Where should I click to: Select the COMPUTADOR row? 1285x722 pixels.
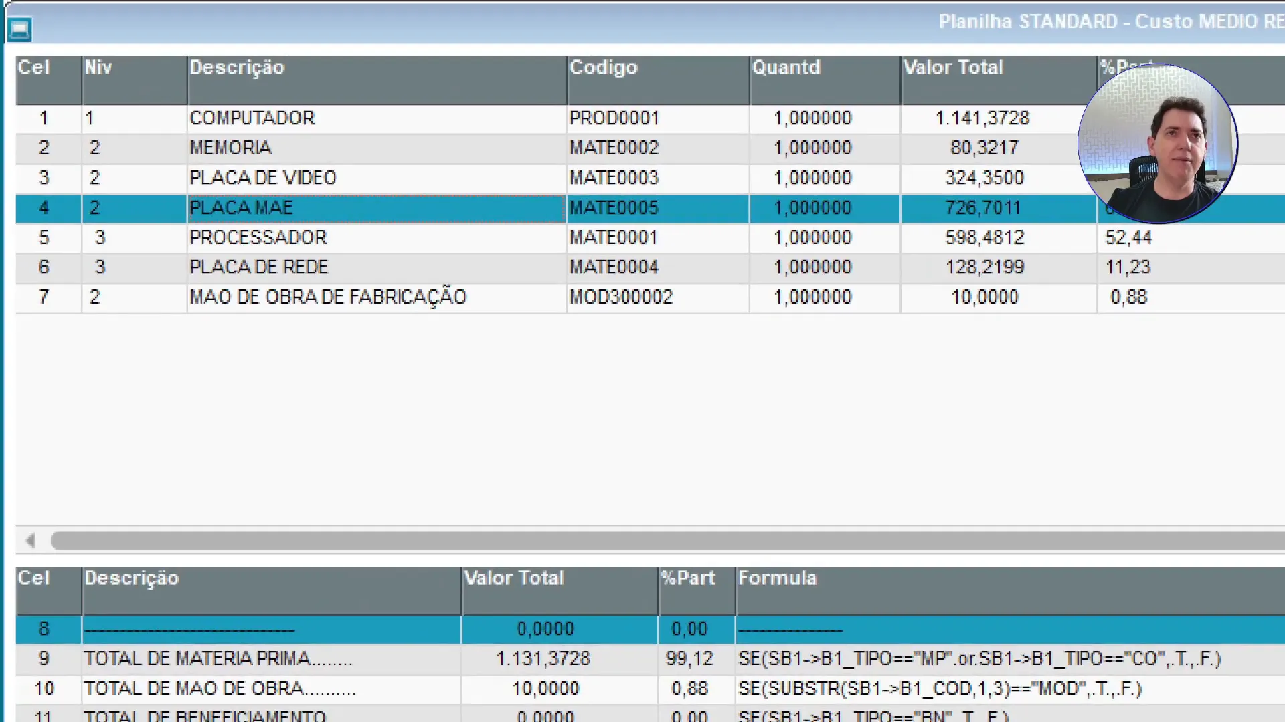252,118
